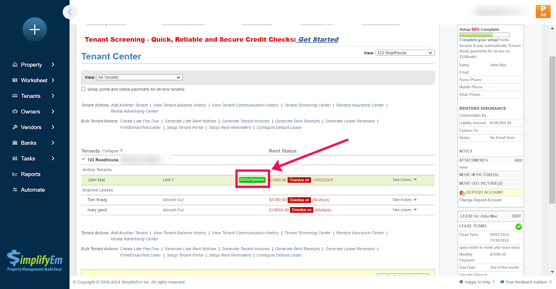This screenshot has height=289, width=556.
Task: Open the All Tenants view dropdown
Action: [x=140, y=77]
